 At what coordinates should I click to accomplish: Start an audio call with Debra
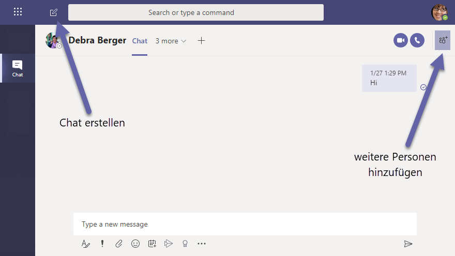point(417,40)
